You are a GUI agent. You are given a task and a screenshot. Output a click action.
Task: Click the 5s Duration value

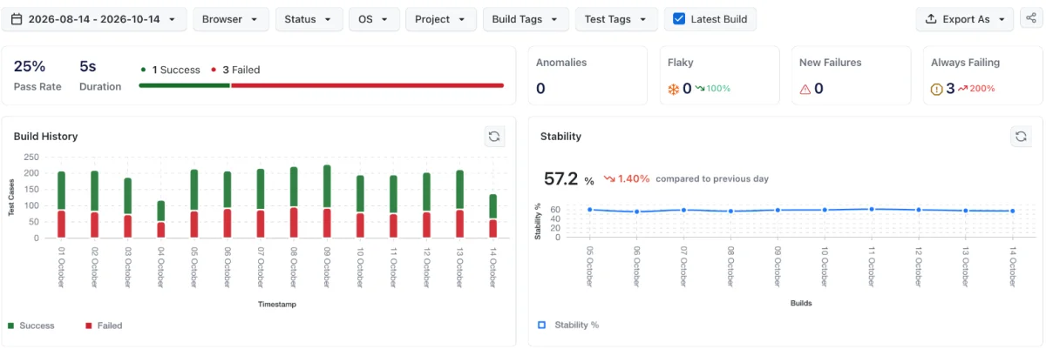pyautogui.click(x=88, y=66)
